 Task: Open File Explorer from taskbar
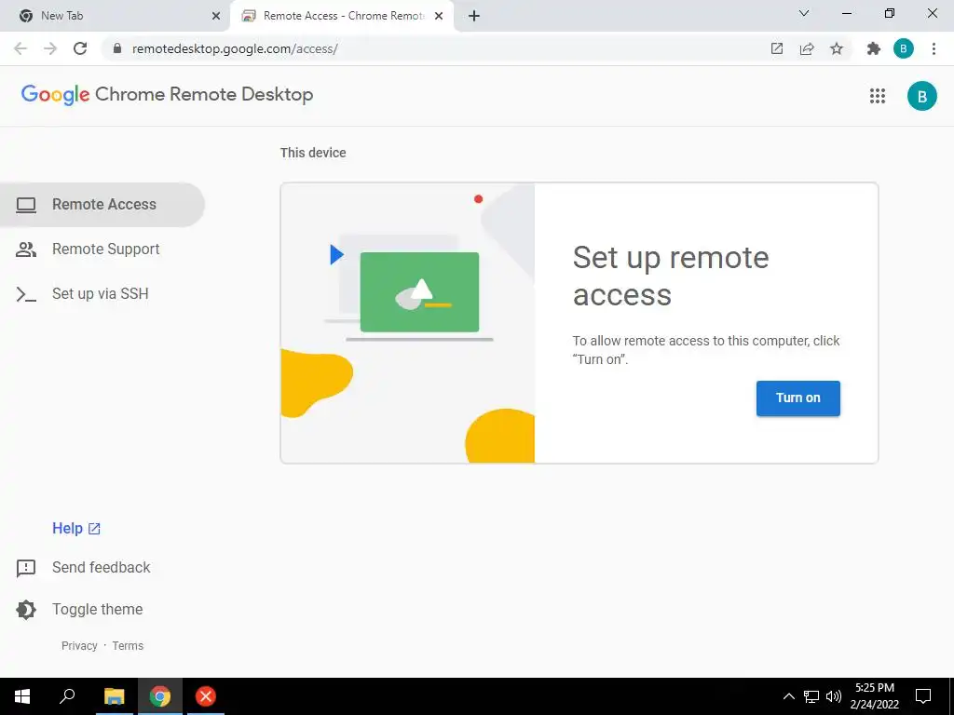114,696
